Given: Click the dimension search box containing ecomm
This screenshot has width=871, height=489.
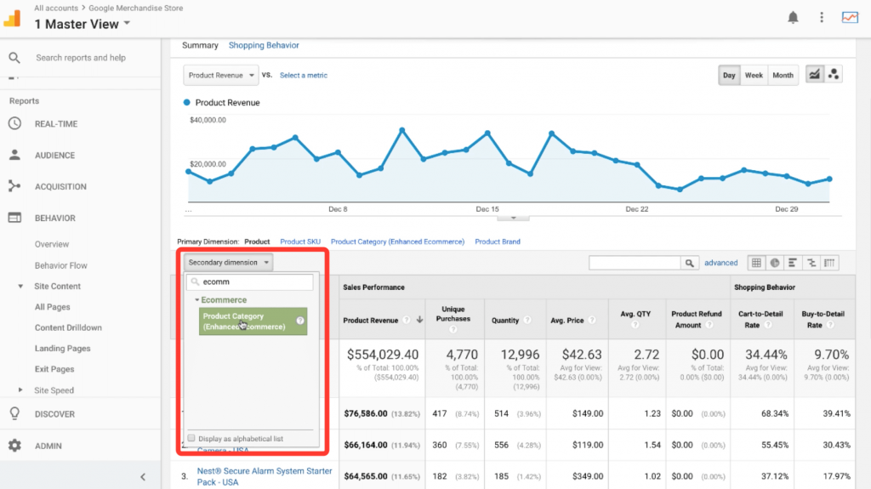Looking at the screenshot, I should pyautogui.click(x=249, y=281).
